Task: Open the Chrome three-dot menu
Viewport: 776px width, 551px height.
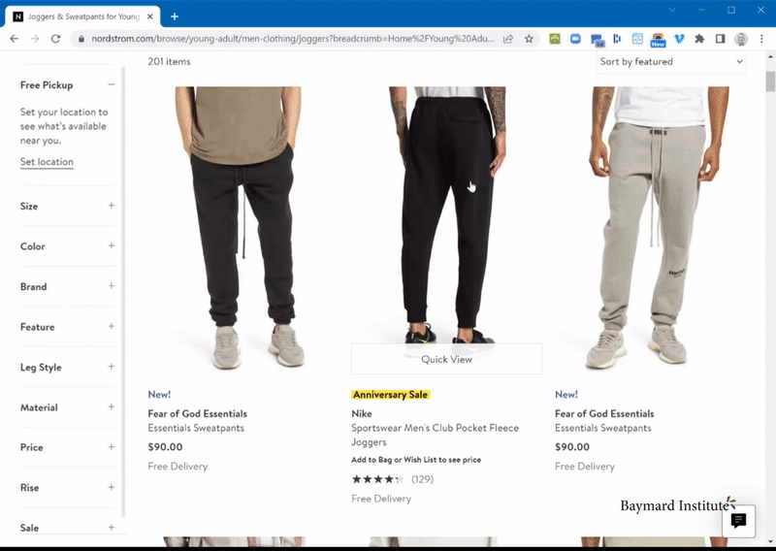Action: coord(762,39)
